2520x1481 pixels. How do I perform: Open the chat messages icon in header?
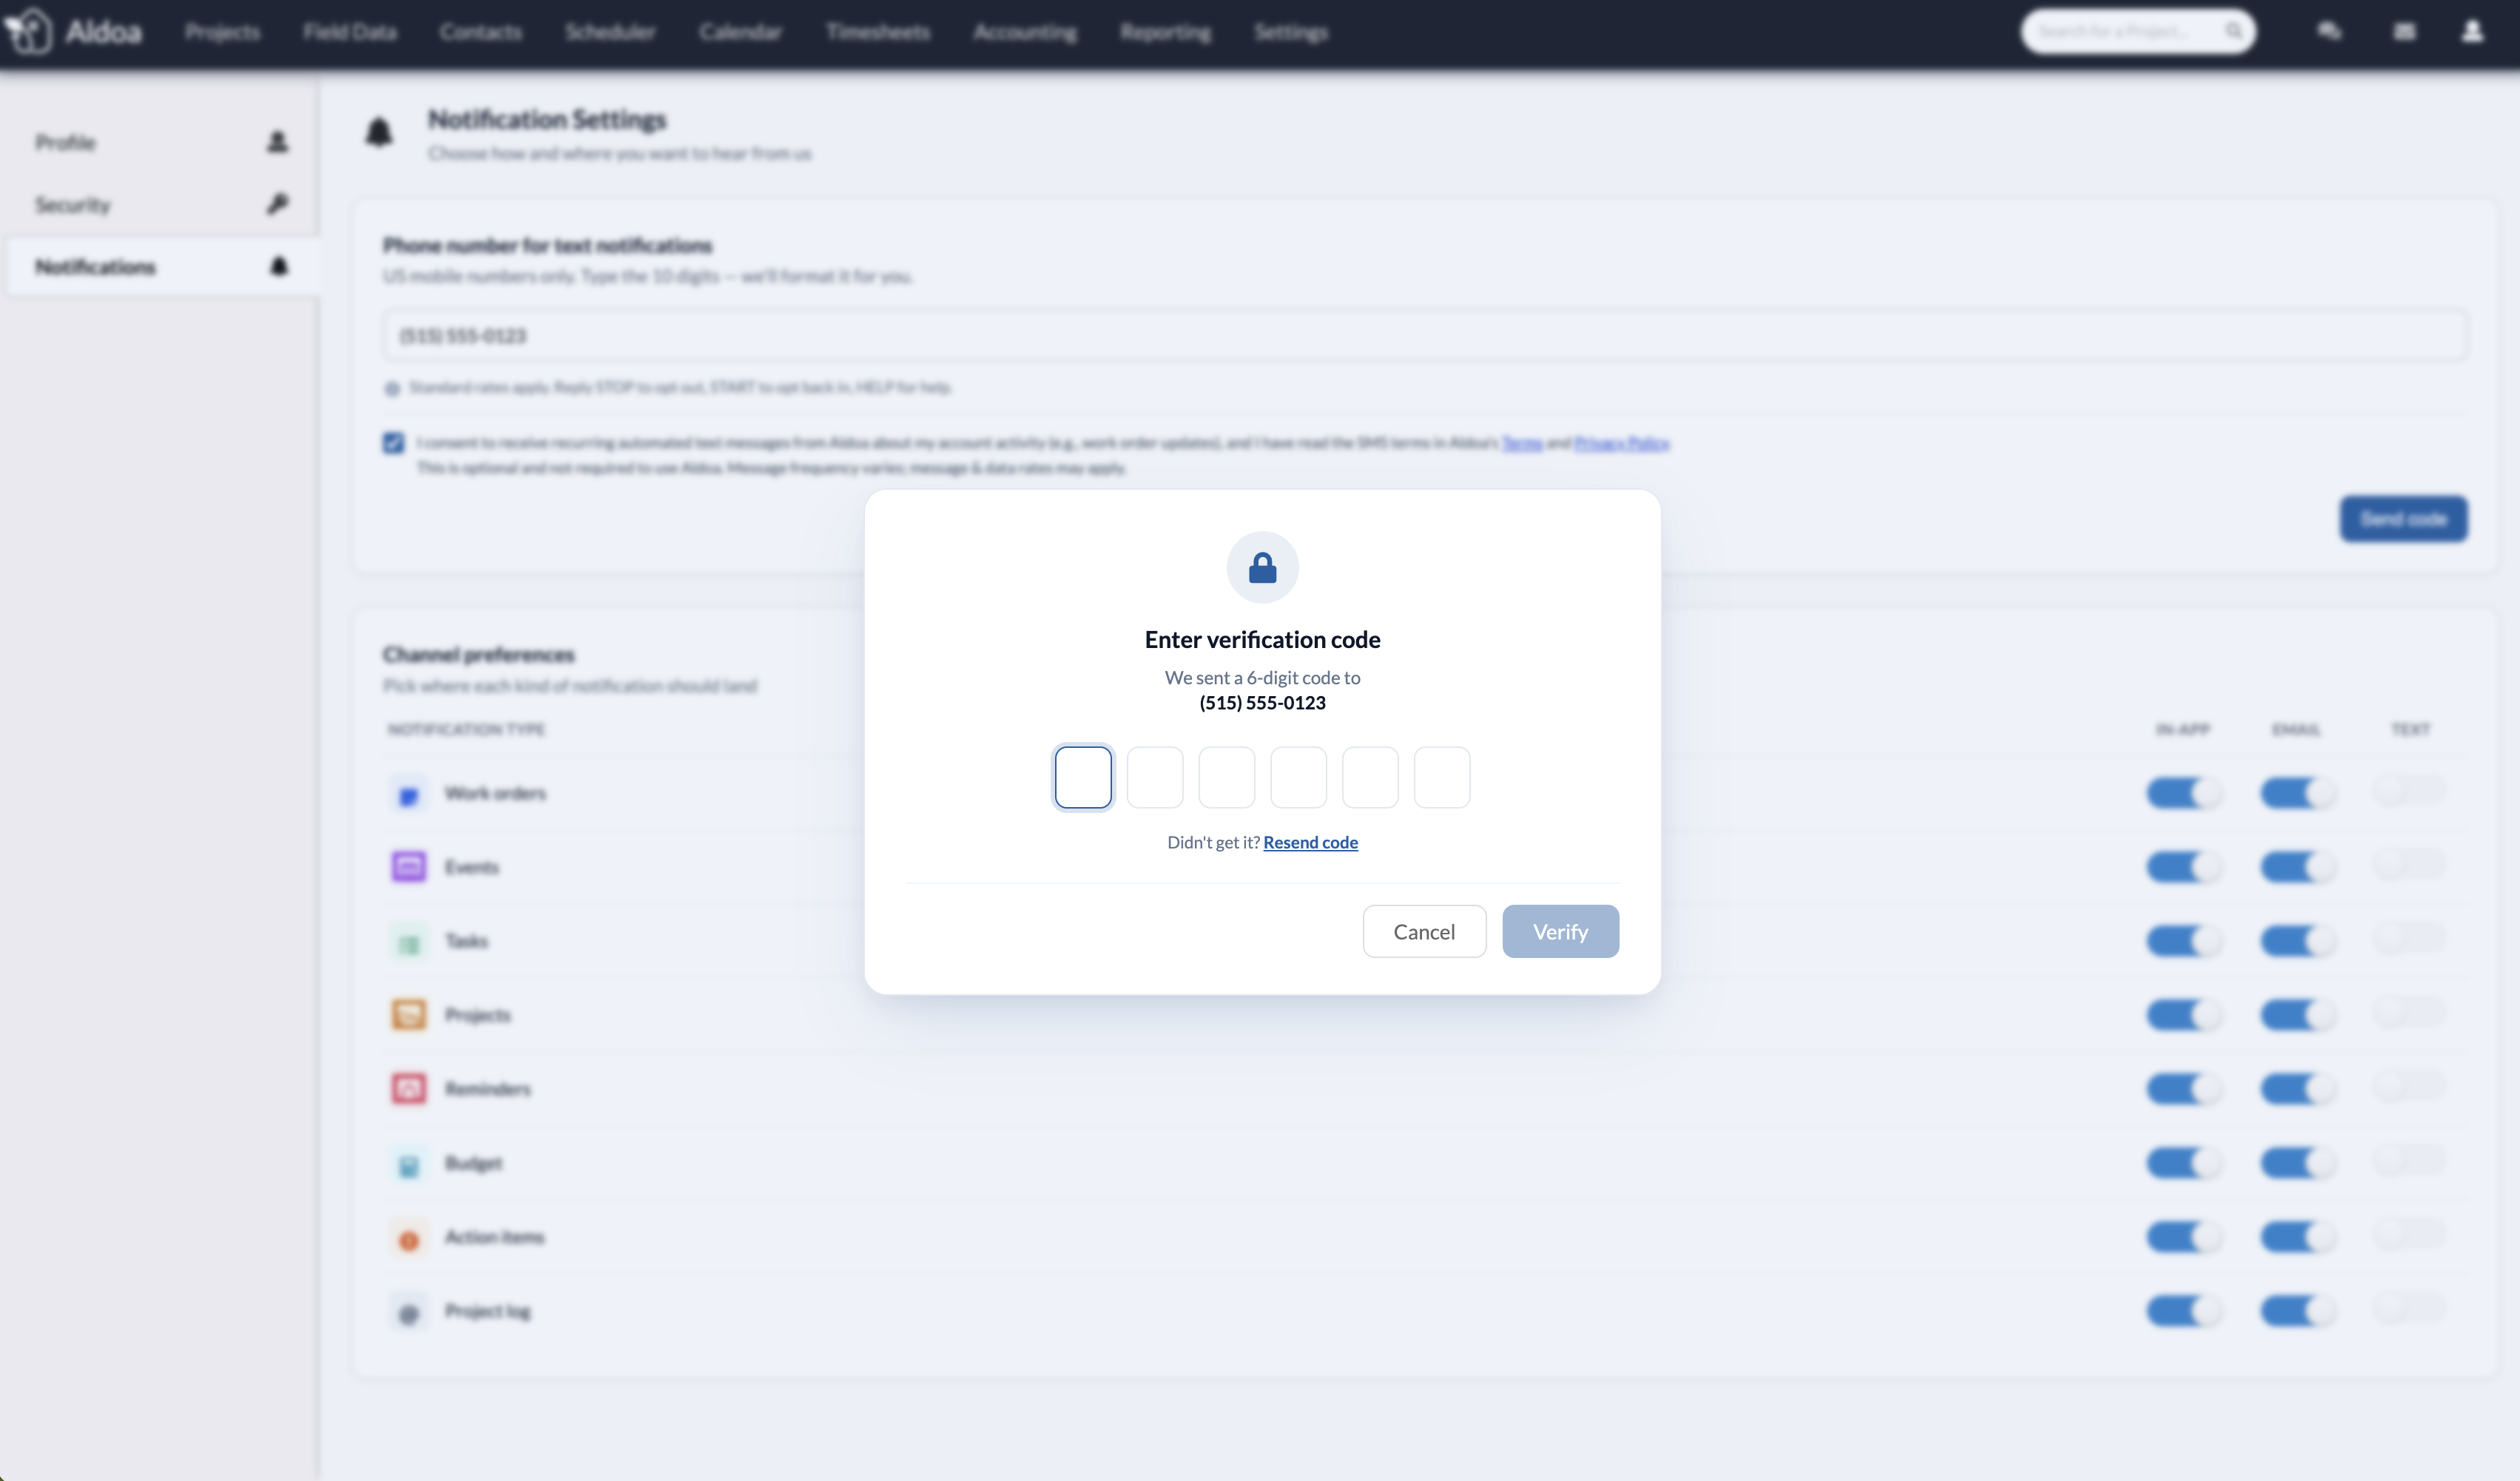[2329, 32]
